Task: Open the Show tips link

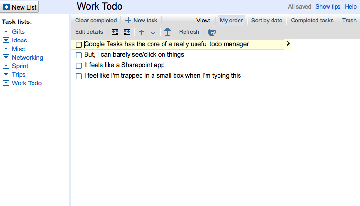Action: (328, 7)
